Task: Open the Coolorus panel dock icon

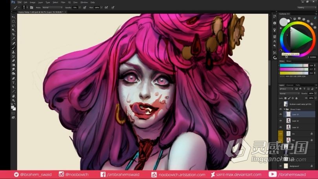Action: tap(274, 57)
